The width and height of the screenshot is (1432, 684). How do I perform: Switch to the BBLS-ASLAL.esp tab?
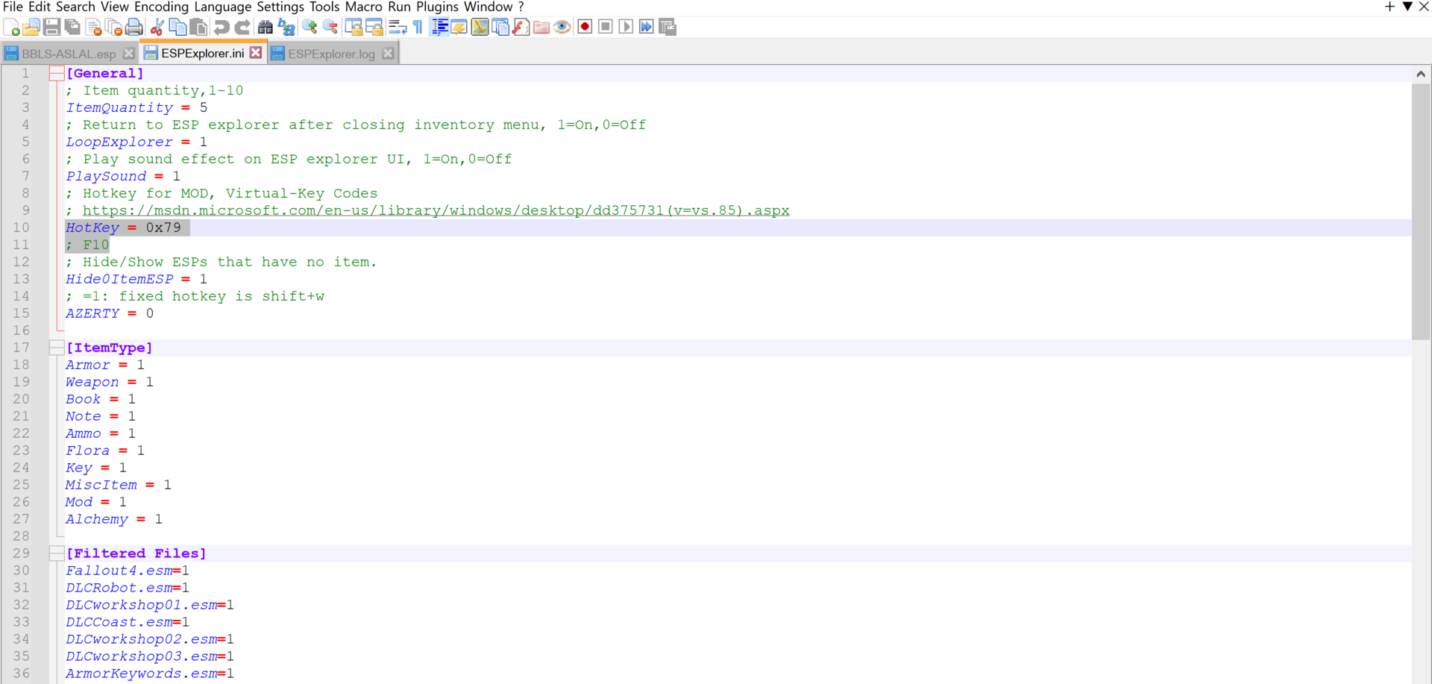[x=69, y=54]
